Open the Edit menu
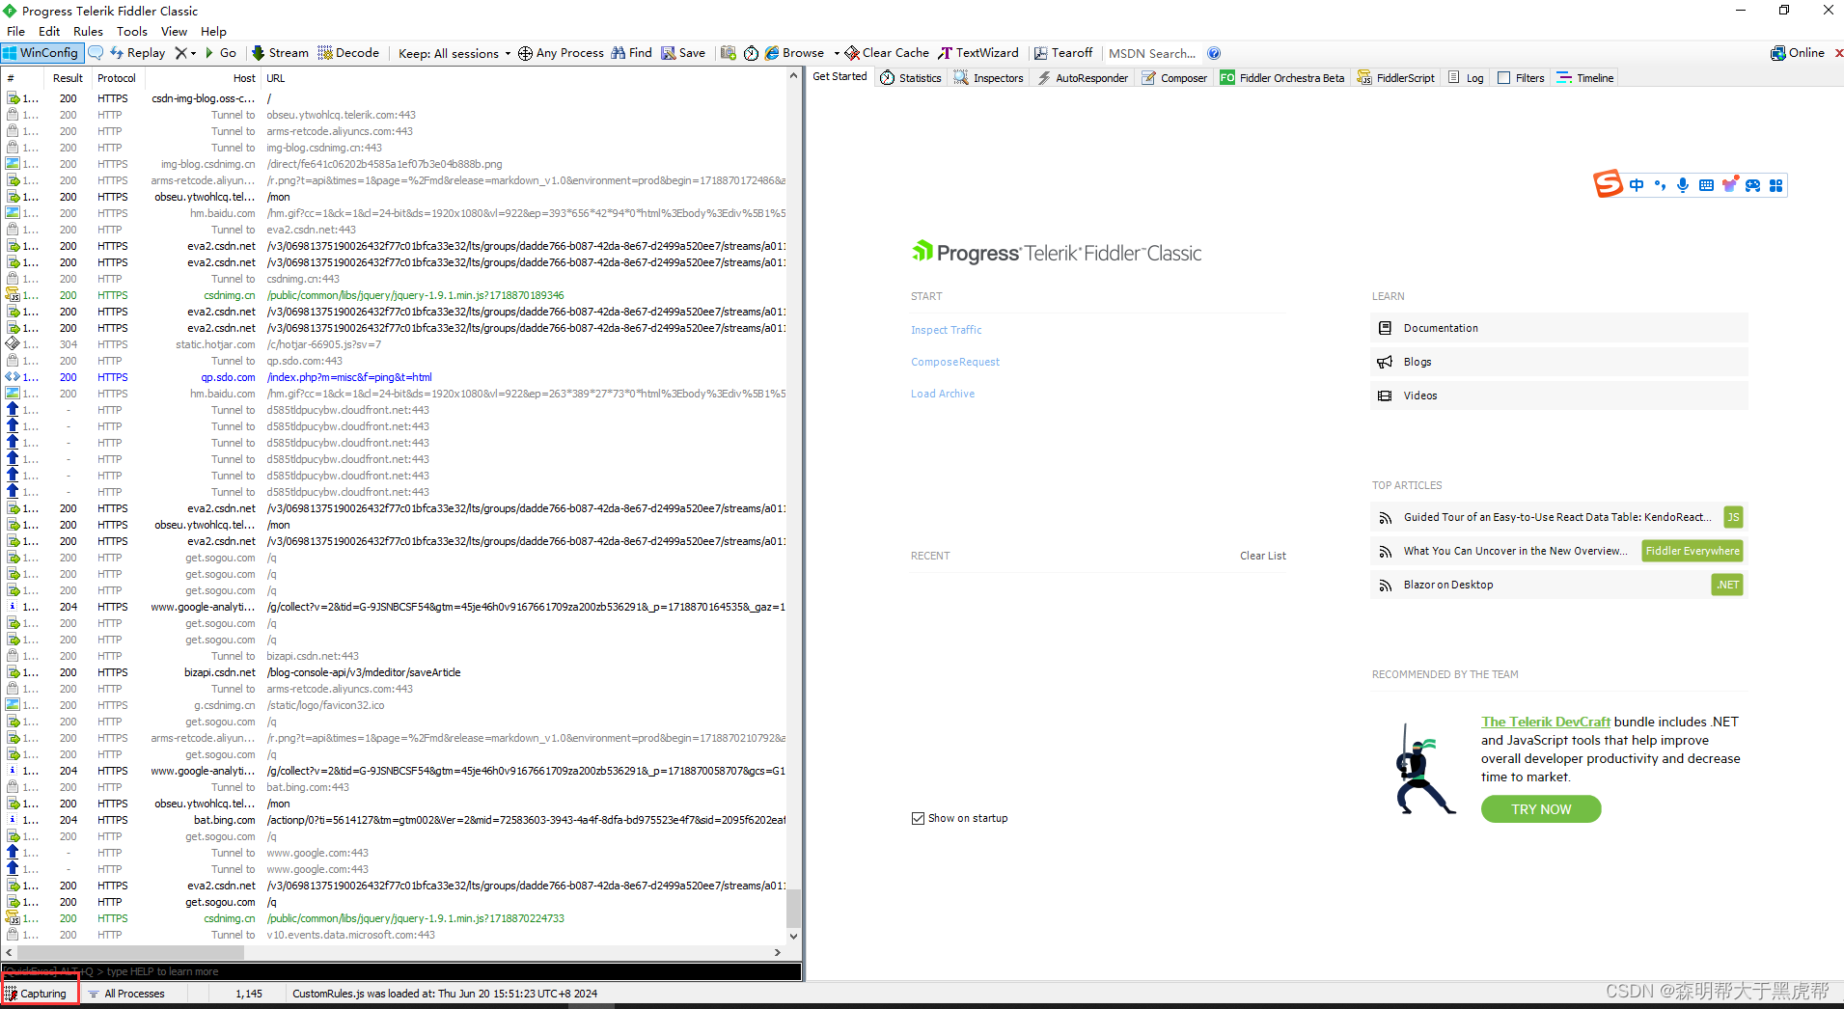Viewport: 1844px width, 1009px height. pos(49,31)
